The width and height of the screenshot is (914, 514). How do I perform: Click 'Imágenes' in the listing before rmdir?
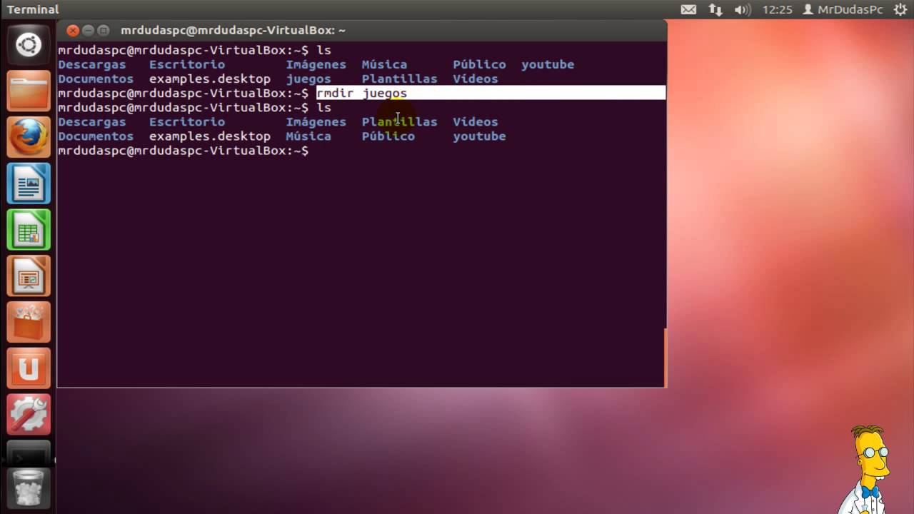pyautogui.click(x=316, y=64)
